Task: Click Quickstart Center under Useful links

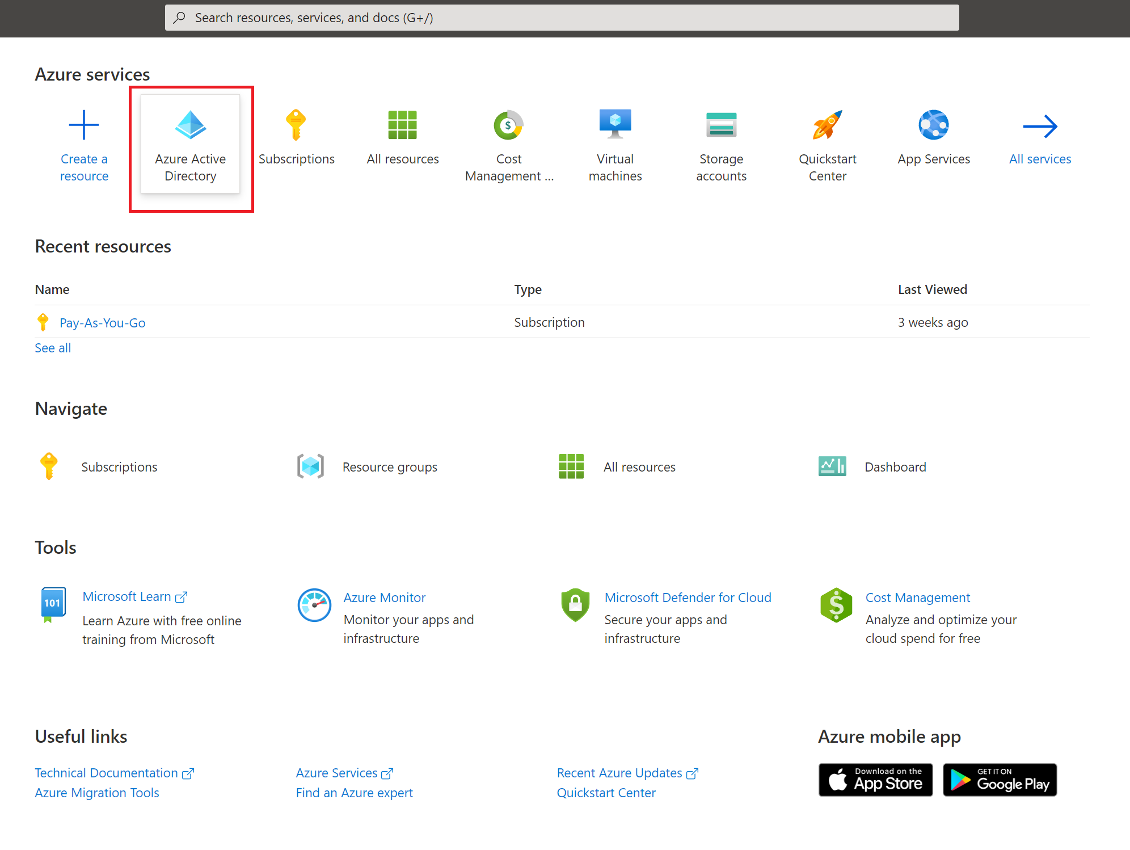Action: point(606,793)
